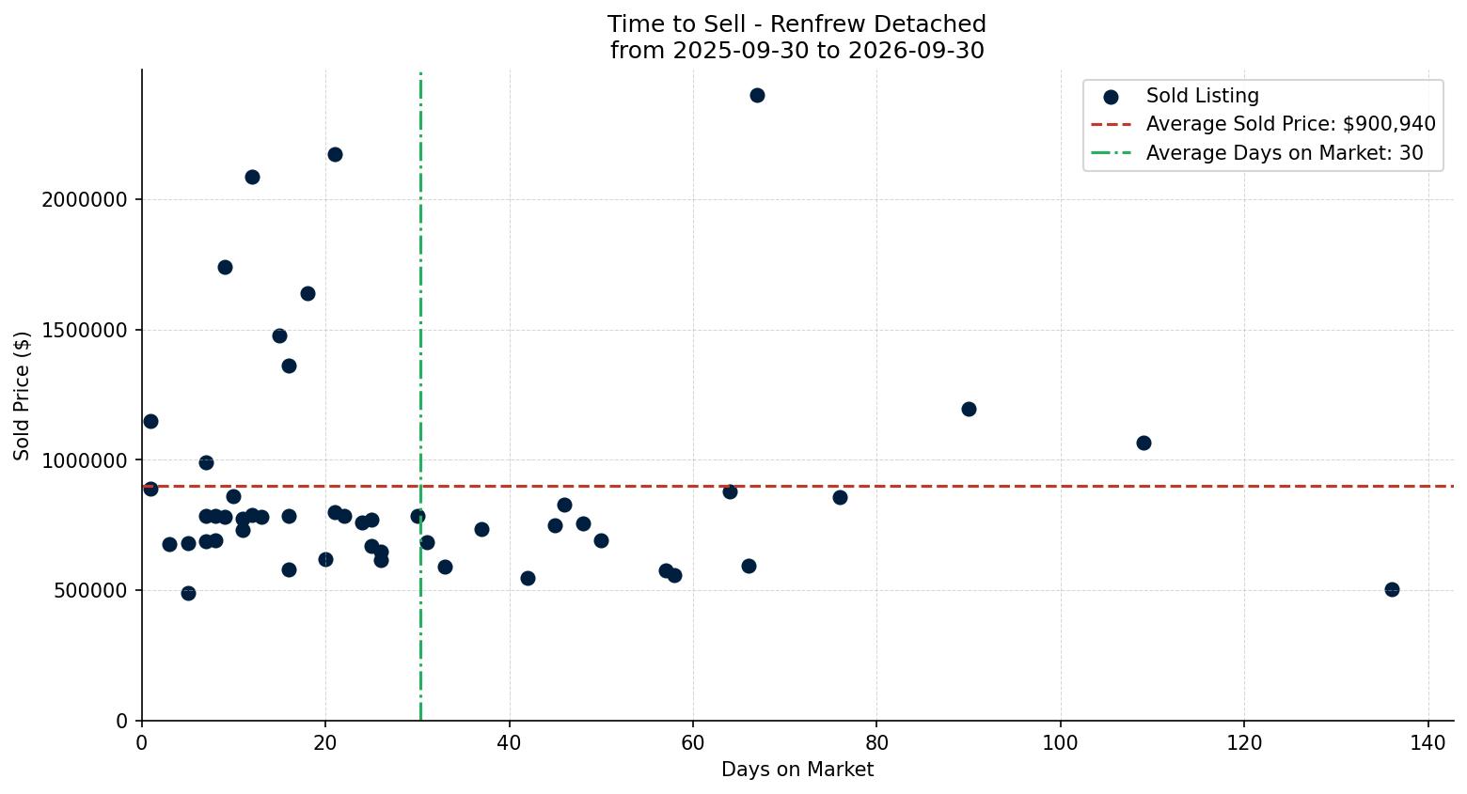Screen dimensions: 1467x794
Task: Click the red dashed line sample in legend
Action: (1111, 124)
